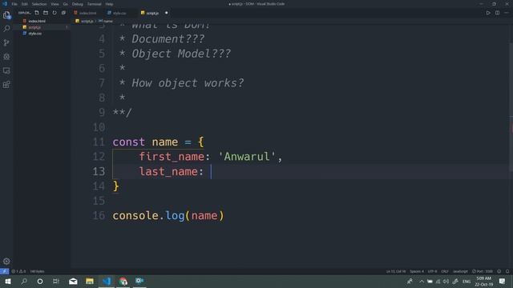
Task: Open Help menu
Action: pos(109,4)
